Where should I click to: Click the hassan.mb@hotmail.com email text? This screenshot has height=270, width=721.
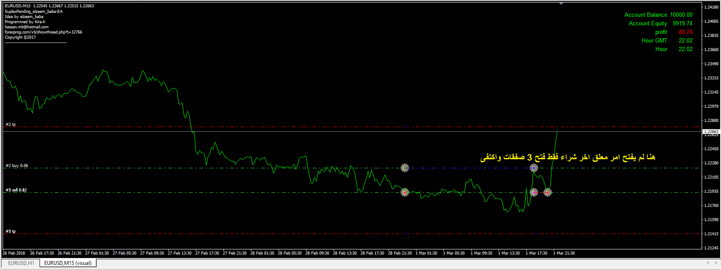[x=27, y=27]
